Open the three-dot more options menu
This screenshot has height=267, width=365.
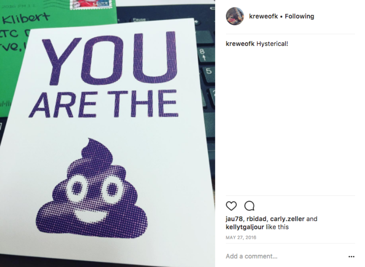pos(351,256)
